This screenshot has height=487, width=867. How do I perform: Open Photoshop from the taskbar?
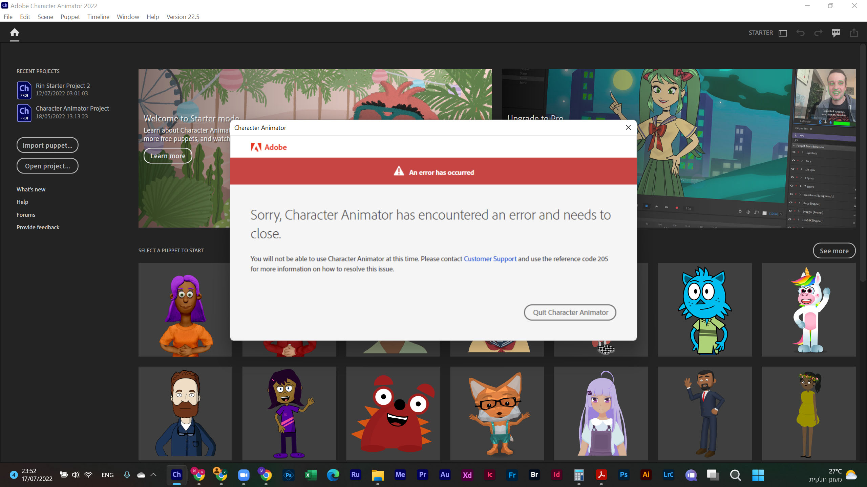click(x=623, y=475)
